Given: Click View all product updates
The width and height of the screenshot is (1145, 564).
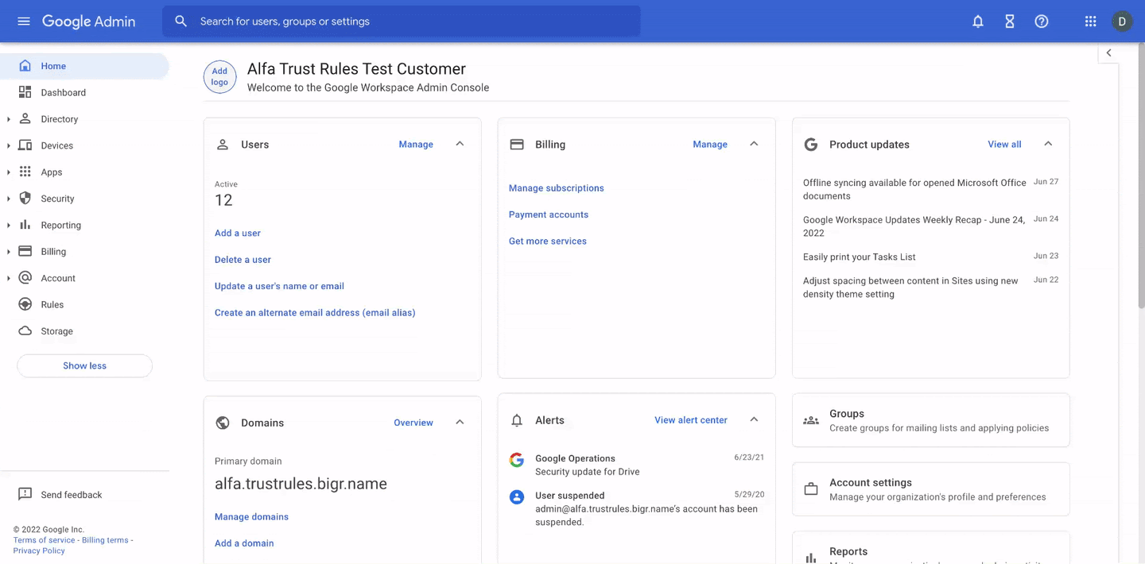Looking at the screenshot, I should click(1004, 145).
